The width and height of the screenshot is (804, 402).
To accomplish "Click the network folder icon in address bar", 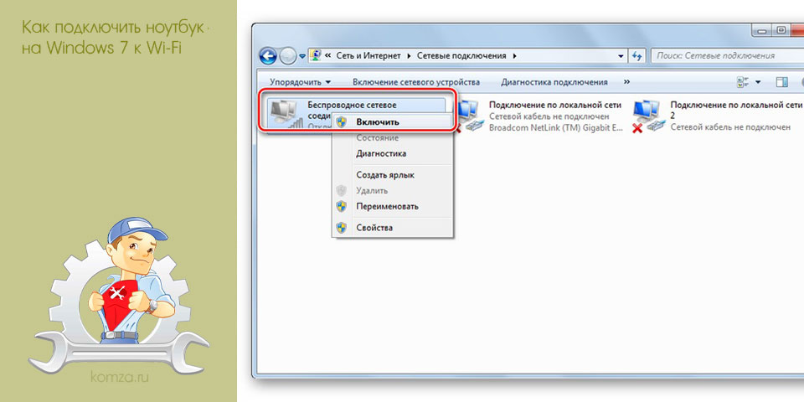I will (x=317, y=55).
